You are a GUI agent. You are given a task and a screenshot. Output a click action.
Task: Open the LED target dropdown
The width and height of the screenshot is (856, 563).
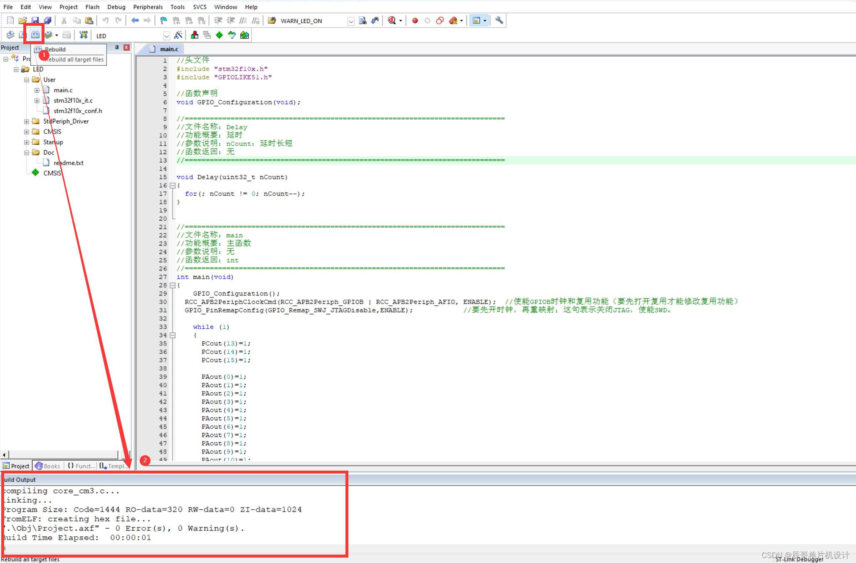click(166, 36)
